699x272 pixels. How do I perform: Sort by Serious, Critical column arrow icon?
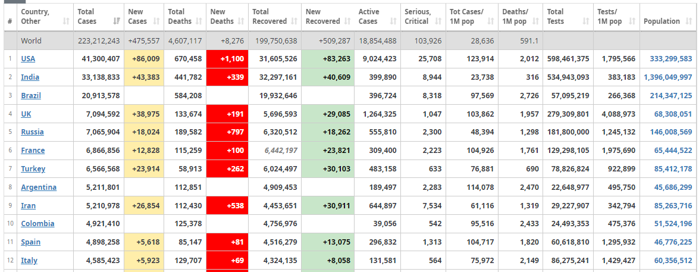438,21
